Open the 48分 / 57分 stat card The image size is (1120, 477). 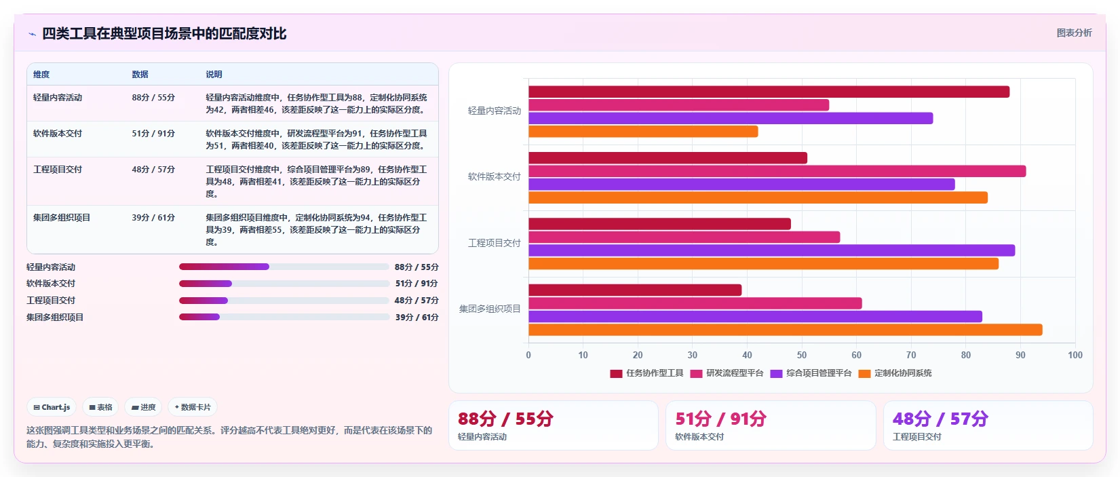point(988,425)
